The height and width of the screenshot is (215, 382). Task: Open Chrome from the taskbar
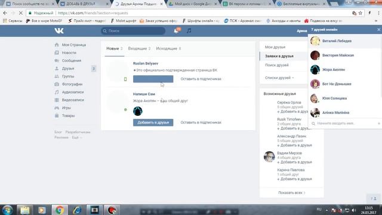[x=59, y=210]
